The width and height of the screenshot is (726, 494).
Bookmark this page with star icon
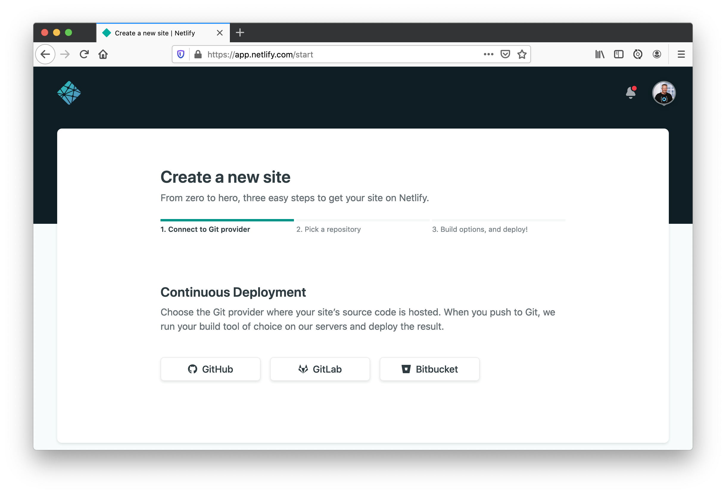coord(522,54)
